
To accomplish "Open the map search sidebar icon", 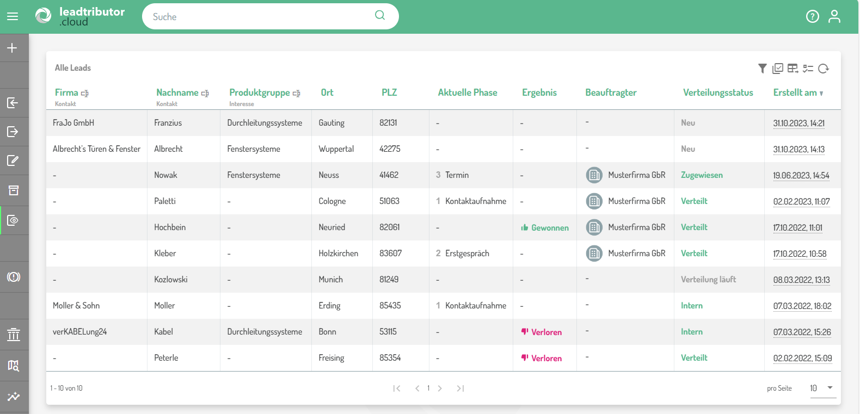I will [13, 366].
